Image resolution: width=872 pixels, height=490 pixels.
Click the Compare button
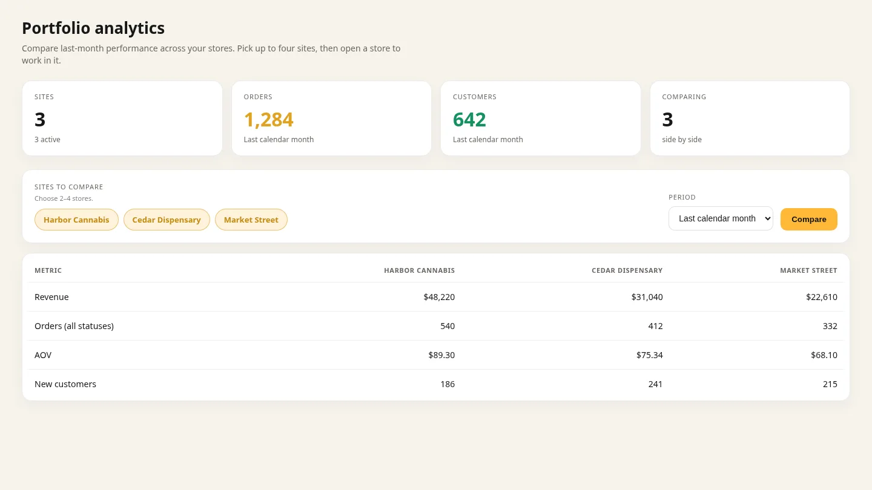(809, 219)
